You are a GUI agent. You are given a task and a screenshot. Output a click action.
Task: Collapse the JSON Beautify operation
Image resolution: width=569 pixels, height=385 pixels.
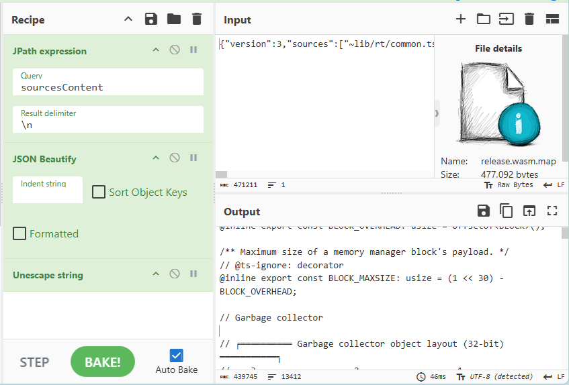click(156, 158)
